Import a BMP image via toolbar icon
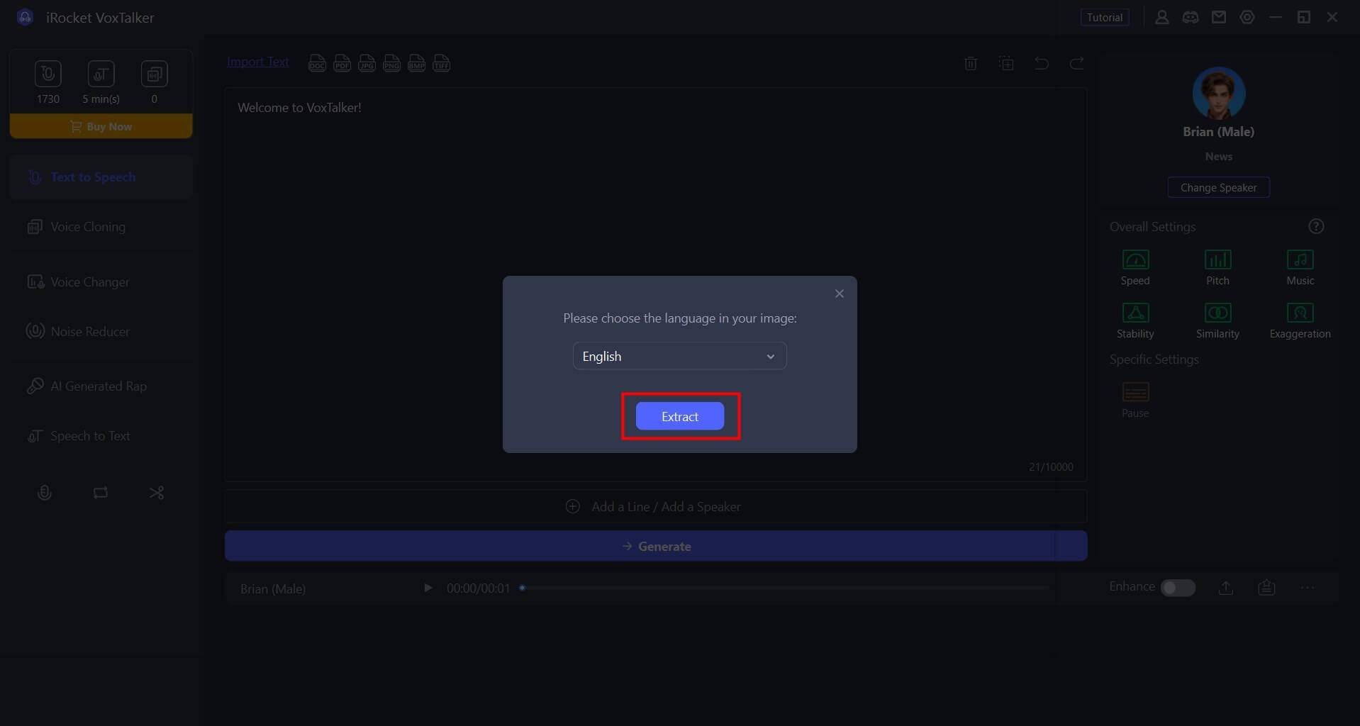Viewport: 1360px width, 726px height. [x=416, y=64]
